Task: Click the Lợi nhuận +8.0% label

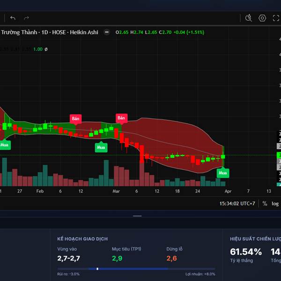Action: pyautogui.click(x=200, y=274)
